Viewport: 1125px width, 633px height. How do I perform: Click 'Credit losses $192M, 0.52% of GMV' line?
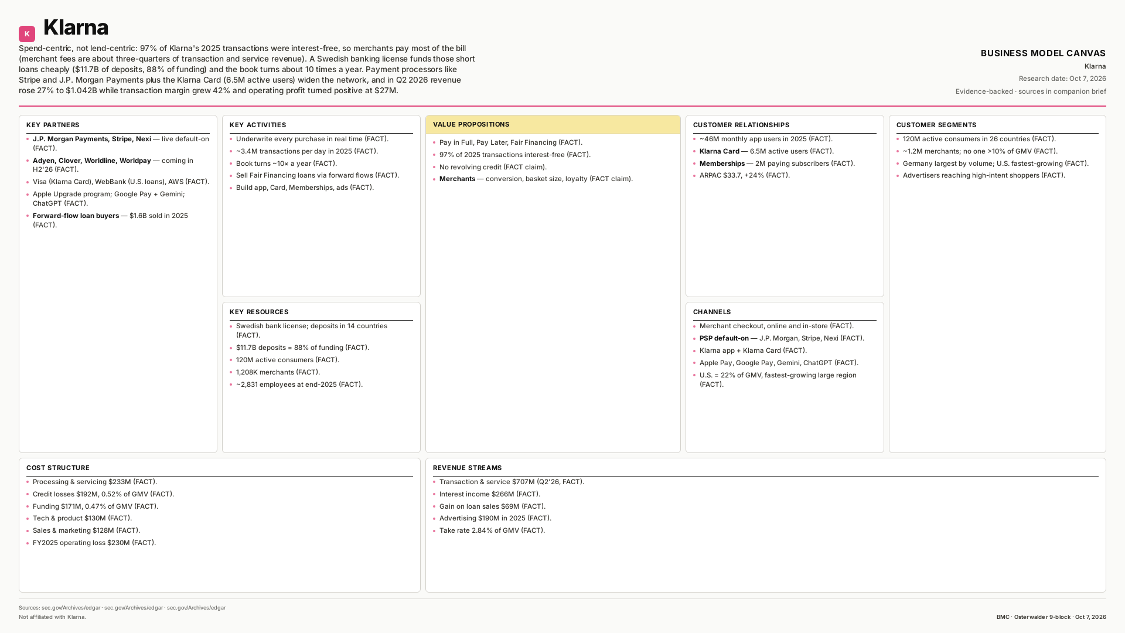point(103,494)
